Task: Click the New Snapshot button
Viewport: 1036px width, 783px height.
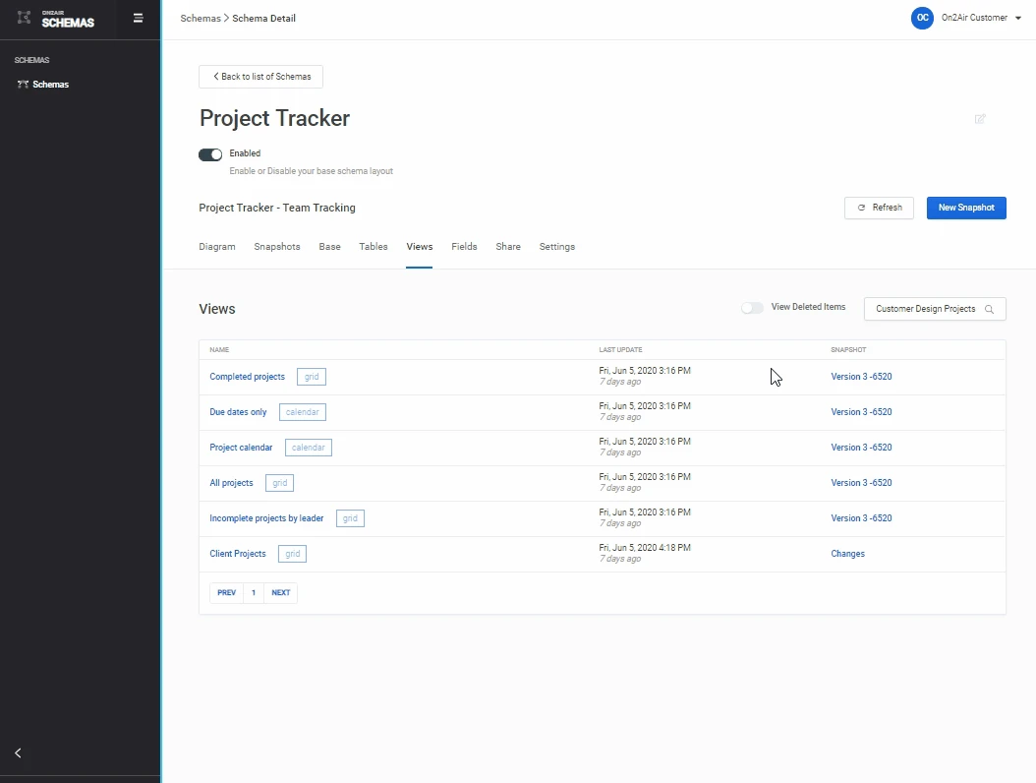Action: click(965, 208)
